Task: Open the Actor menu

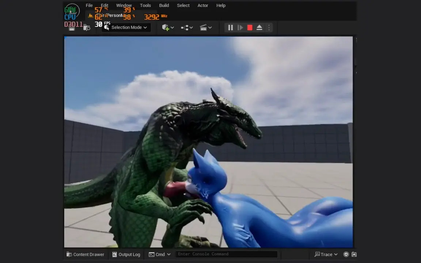Action: [203, 5]
